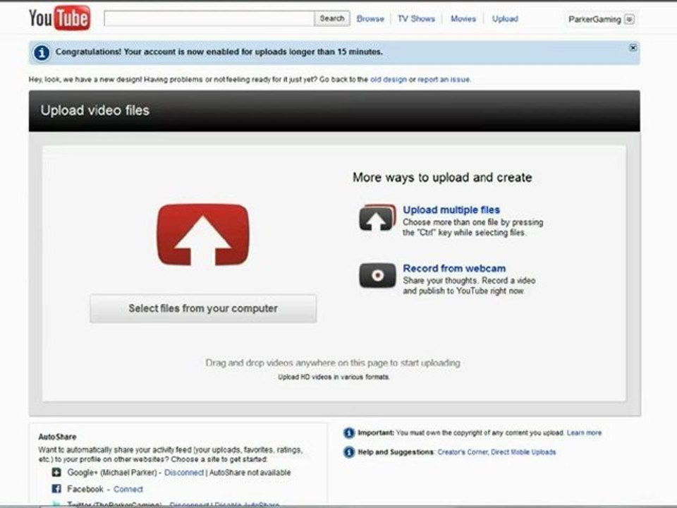Dismiss the congratulations banner with the X
This screenshot has height=508, width=677.
point(633,47)
